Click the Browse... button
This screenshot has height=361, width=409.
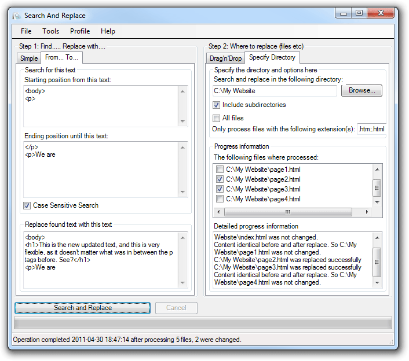pos(361,91)
